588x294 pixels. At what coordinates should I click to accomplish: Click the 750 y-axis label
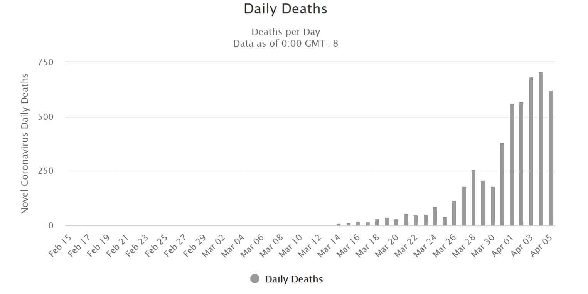point(45,62)
